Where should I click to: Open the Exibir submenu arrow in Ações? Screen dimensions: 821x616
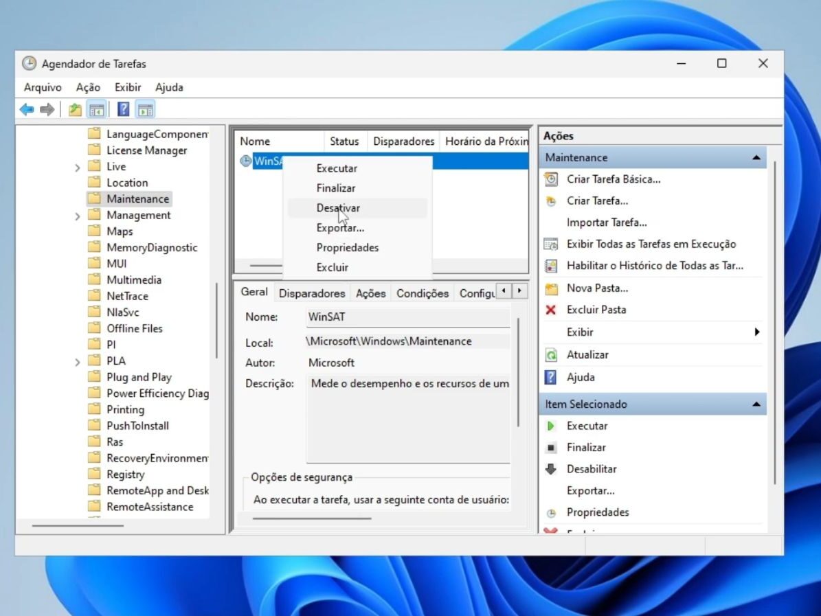[756, 332]
